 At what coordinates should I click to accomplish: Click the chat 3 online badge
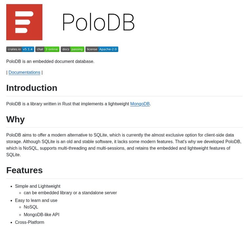tap(47, 49)
